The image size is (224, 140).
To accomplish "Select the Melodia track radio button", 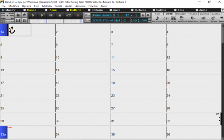I will [132, 10].
